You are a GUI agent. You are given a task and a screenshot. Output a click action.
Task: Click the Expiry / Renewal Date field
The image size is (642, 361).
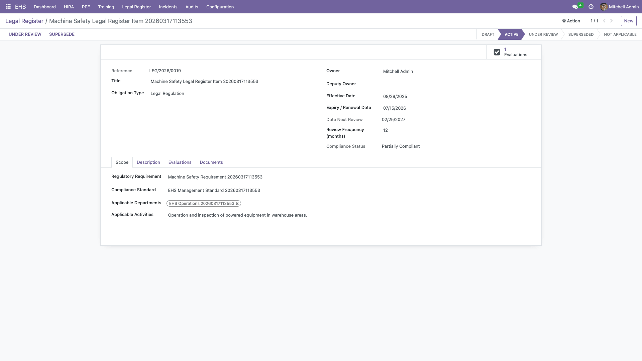395,108
